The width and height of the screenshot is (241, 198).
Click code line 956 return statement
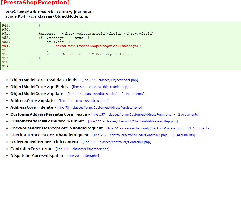click(x=90, y=54)
